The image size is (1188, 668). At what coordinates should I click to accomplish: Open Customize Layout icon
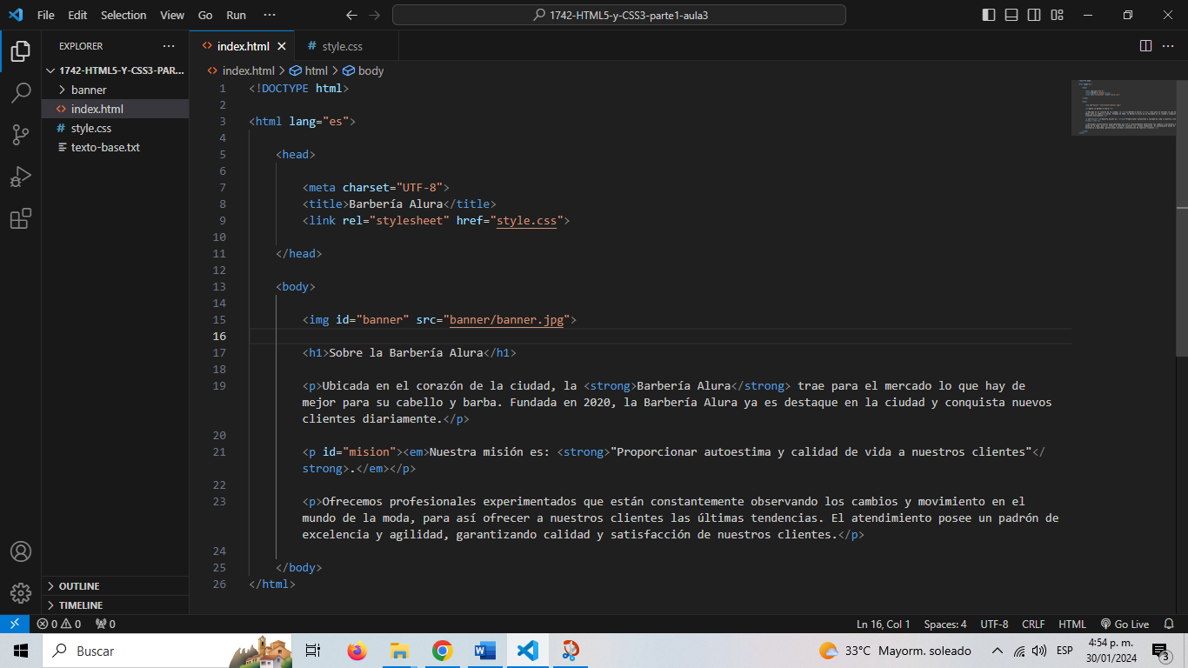(1057, 15)
